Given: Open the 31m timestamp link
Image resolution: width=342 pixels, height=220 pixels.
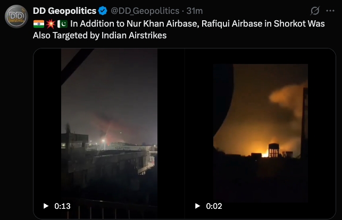Looking at the screenshot, I should 195,11.
